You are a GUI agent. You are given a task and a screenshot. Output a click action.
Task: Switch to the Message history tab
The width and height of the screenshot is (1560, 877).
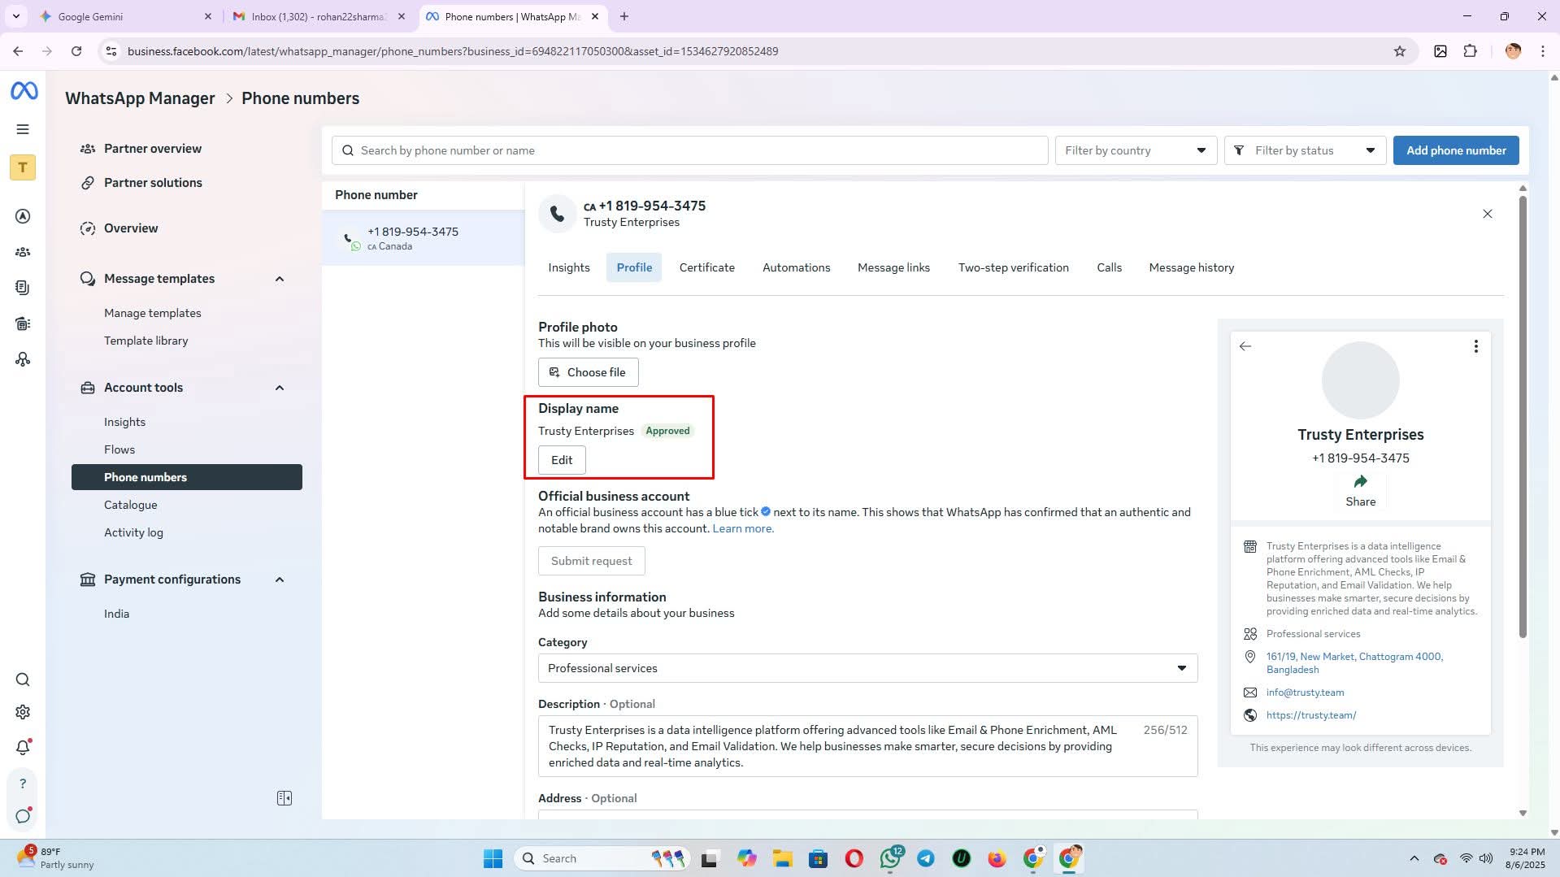[x=1191, y=267]
